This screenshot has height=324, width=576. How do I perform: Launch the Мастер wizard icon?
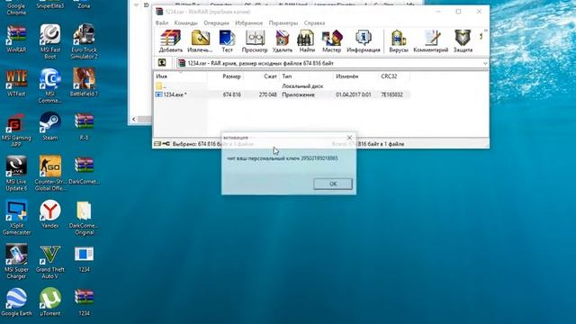coord(332,40)
